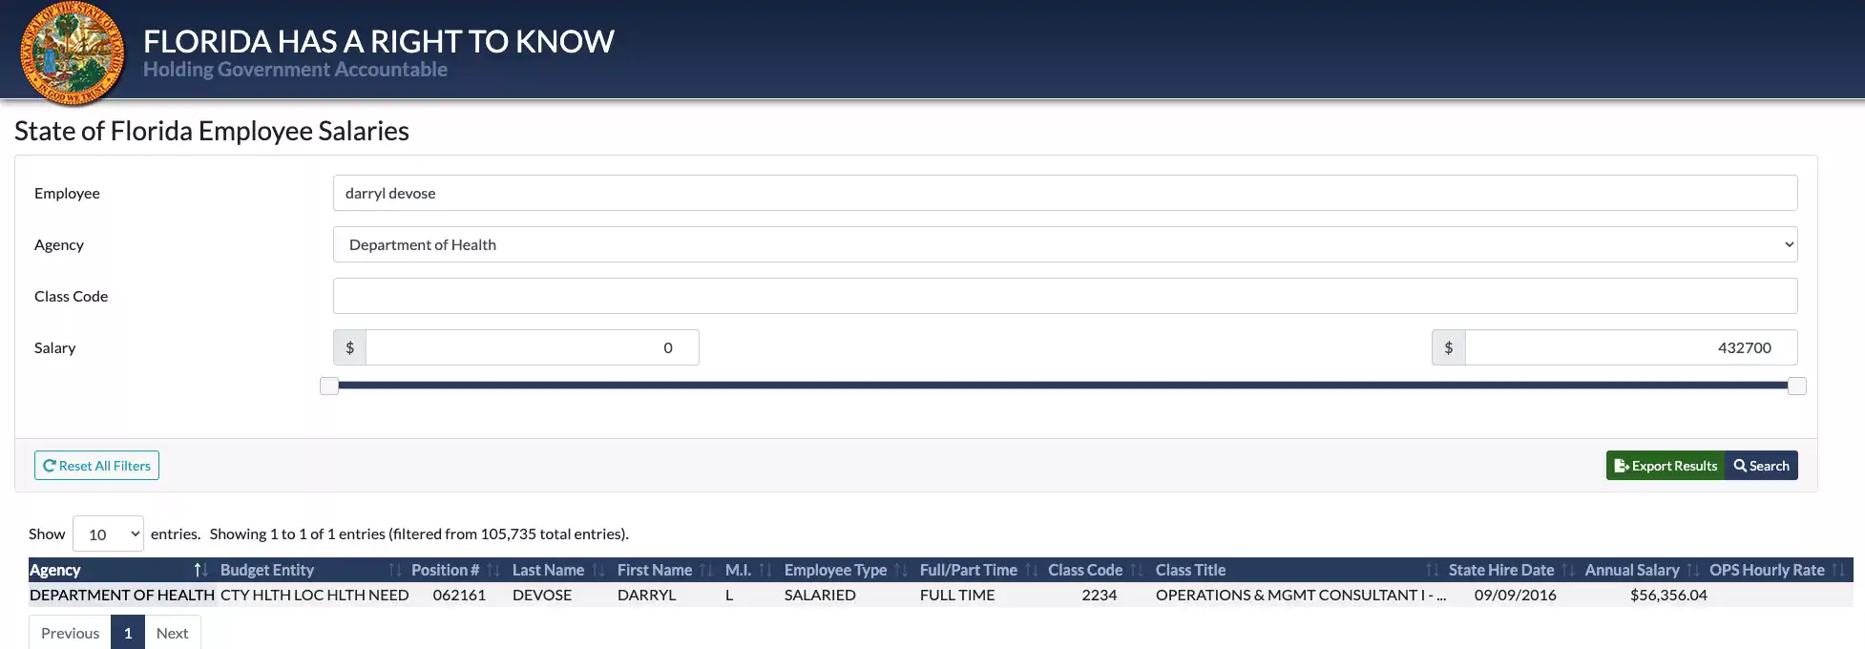The height and width of the screenshot is (649, 1865).
Task: Open the Agency dropdown selector
Action: pos(1064,244)
